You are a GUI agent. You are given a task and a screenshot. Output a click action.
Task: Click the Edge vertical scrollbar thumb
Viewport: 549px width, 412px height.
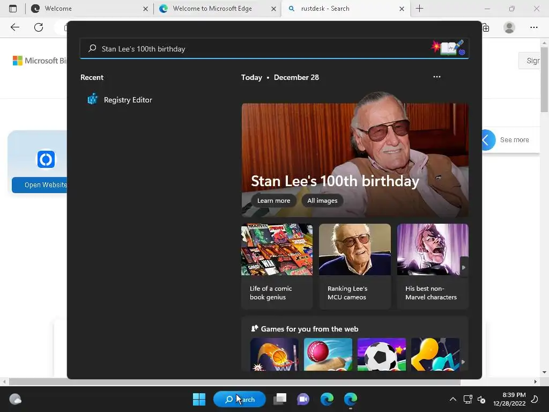(544, 80)
